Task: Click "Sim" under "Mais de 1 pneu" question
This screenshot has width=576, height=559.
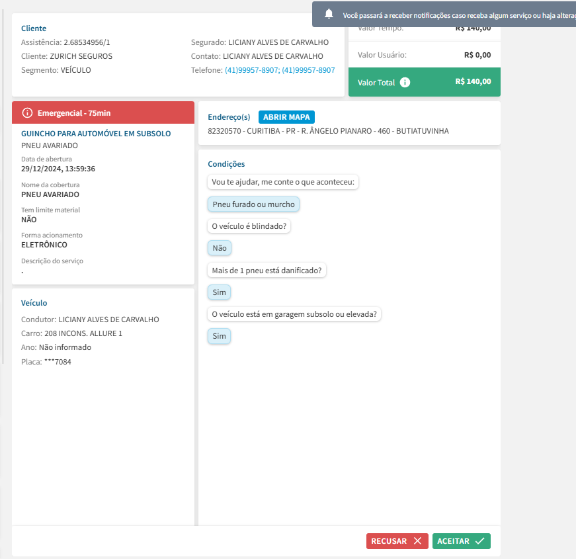Action: [x=219, y=292]
